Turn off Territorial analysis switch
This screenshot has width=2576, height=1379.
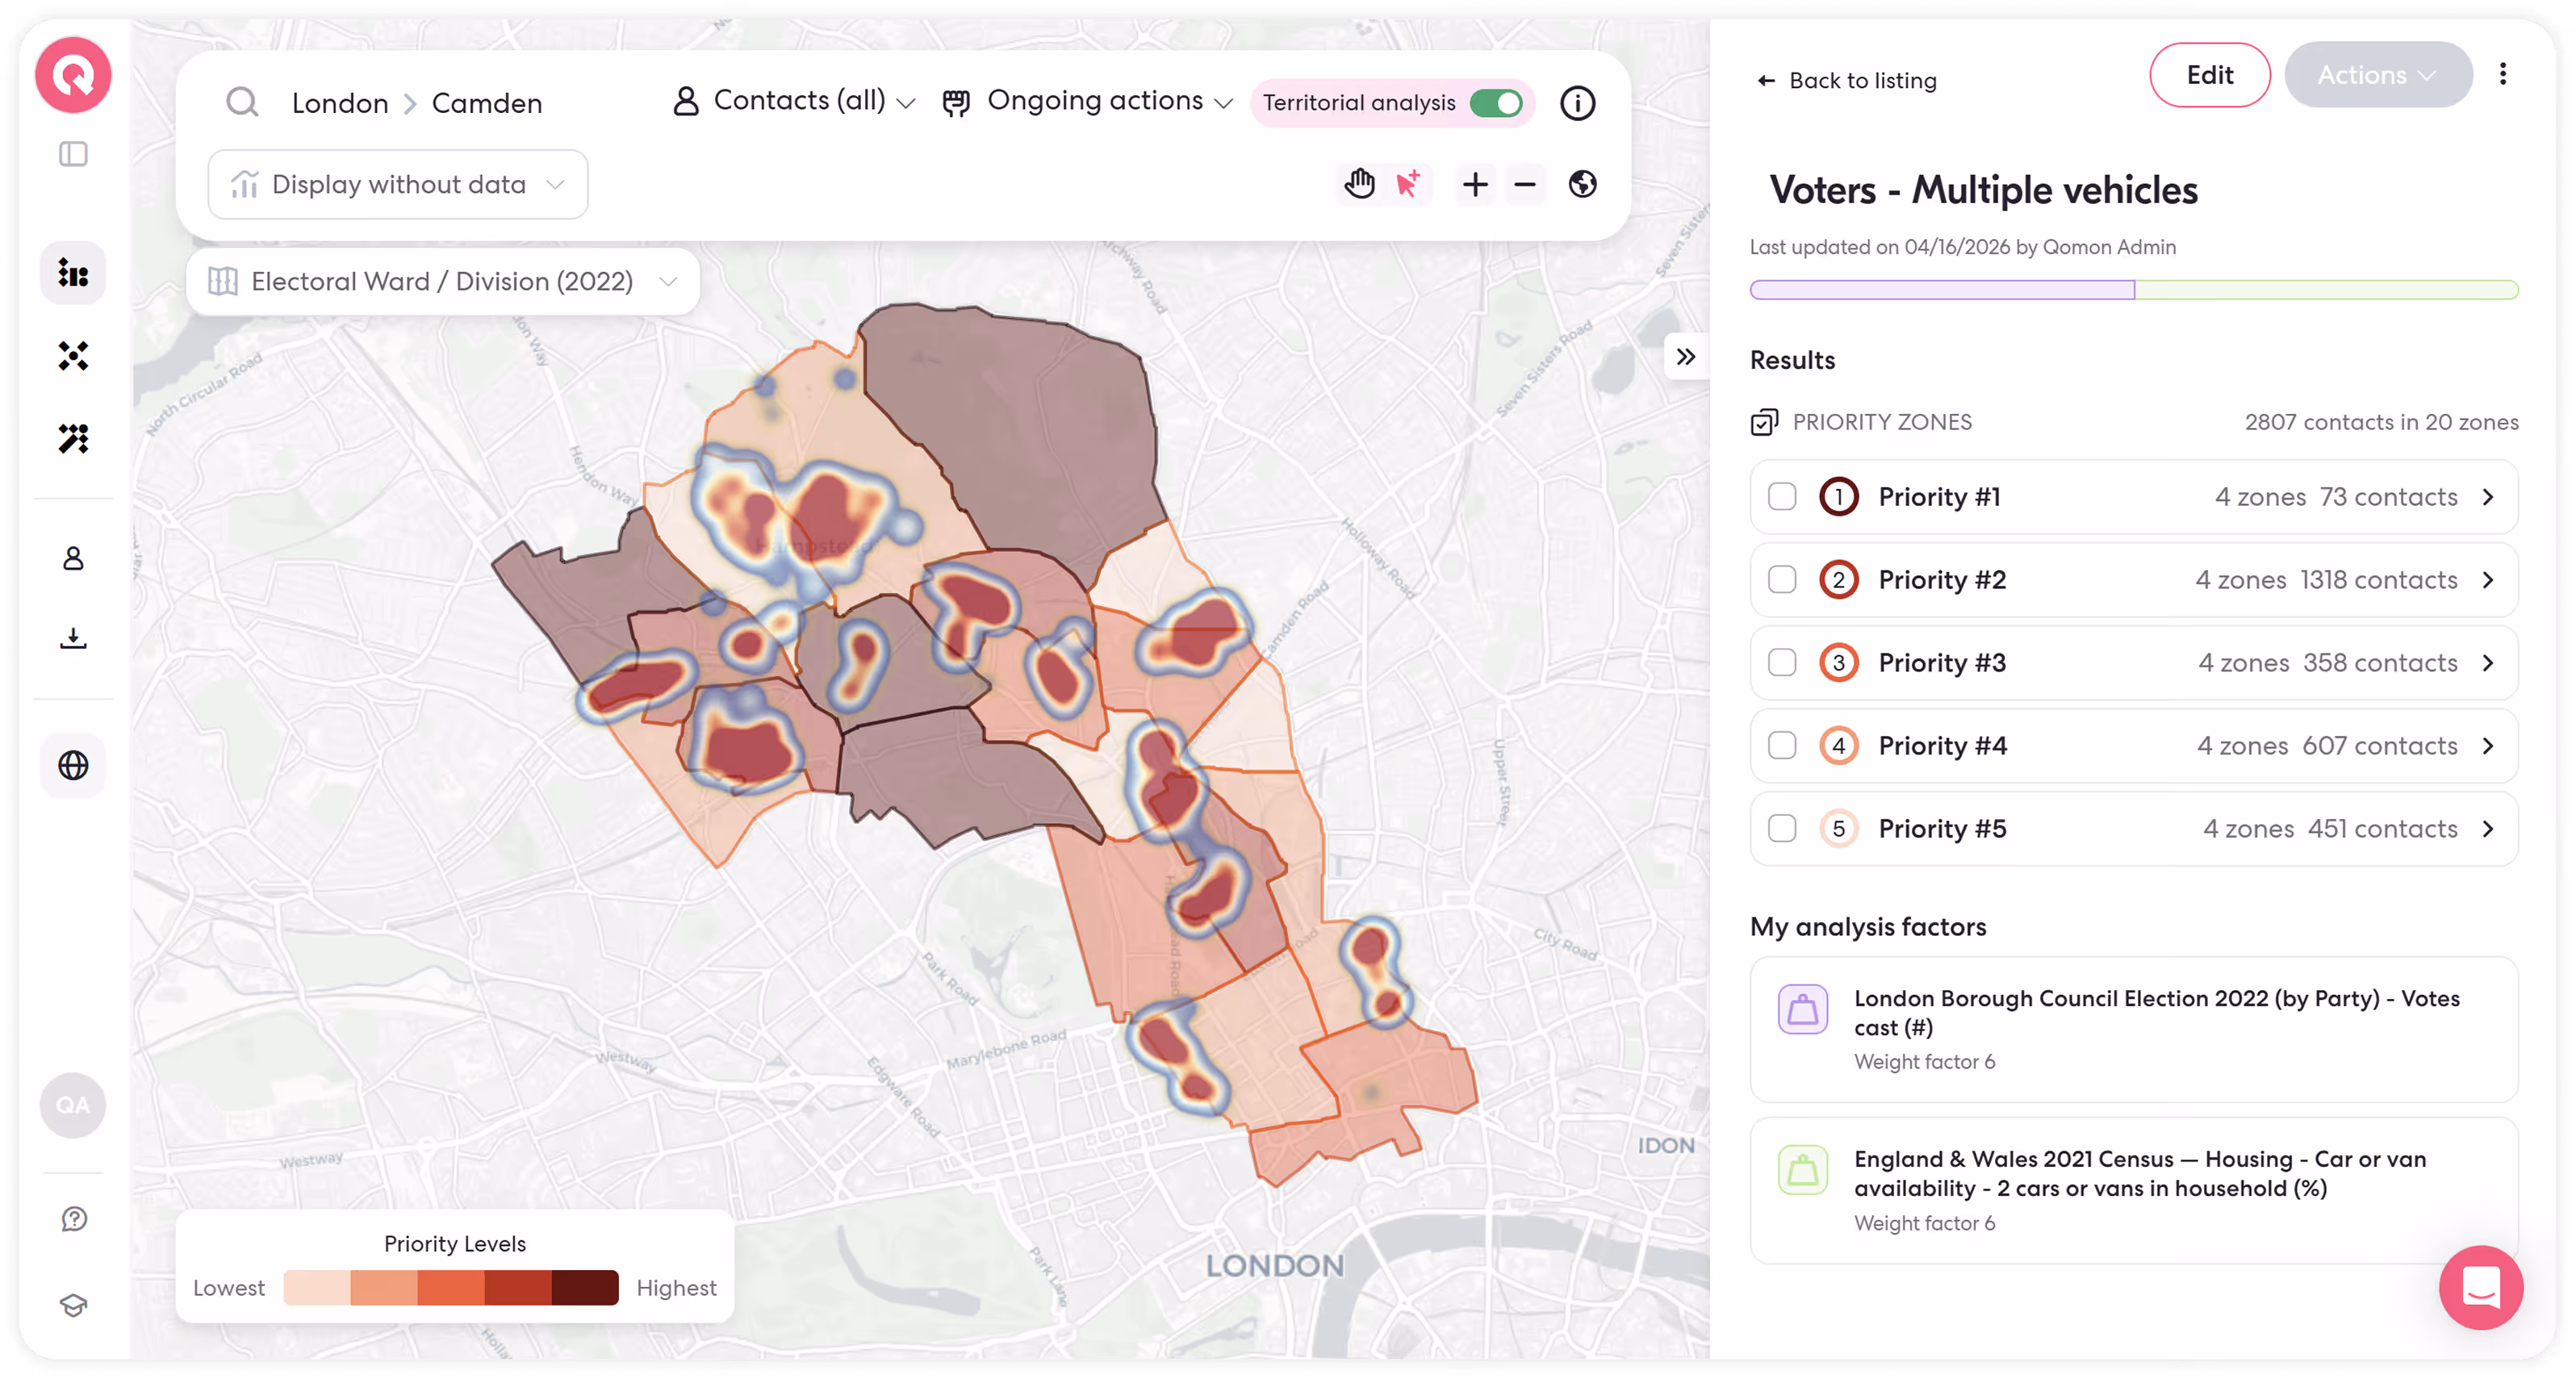click(1496, 103)
